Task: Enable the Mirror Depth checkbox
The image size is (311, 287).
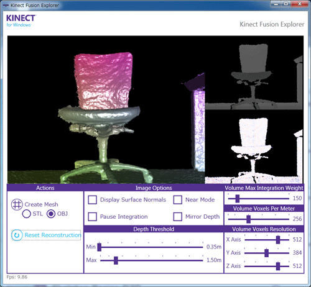Action: click(x=178, y=217)
